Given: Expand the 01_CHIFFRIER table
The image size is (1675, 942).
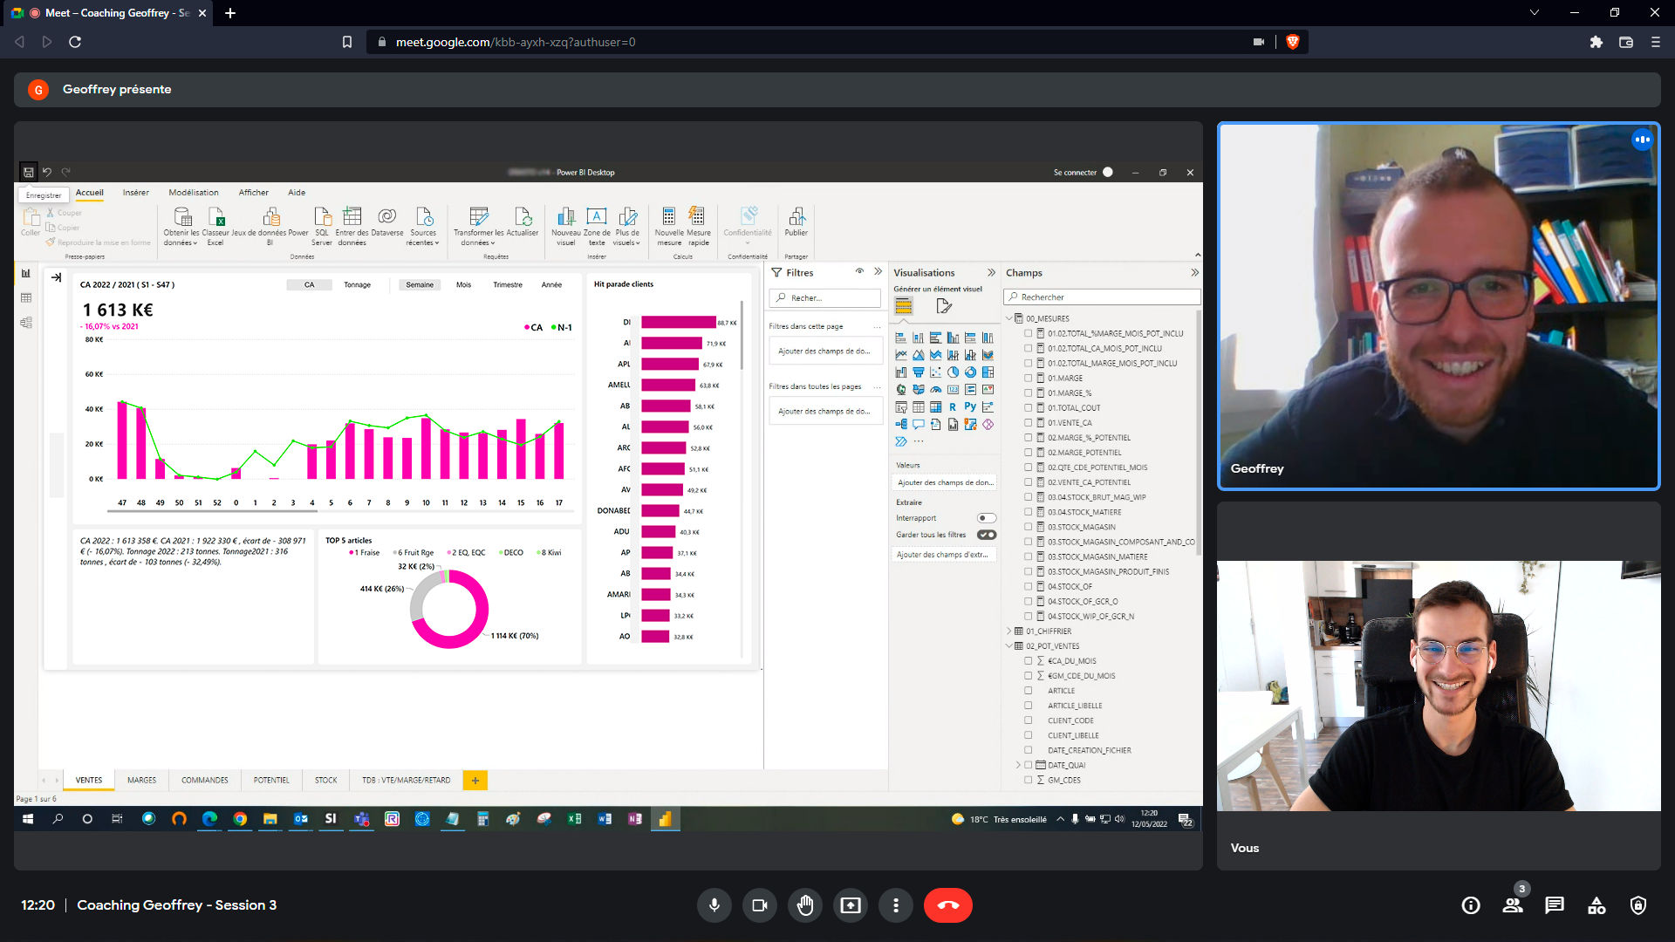Looking at the screenshot, I should coord(1009,631).
